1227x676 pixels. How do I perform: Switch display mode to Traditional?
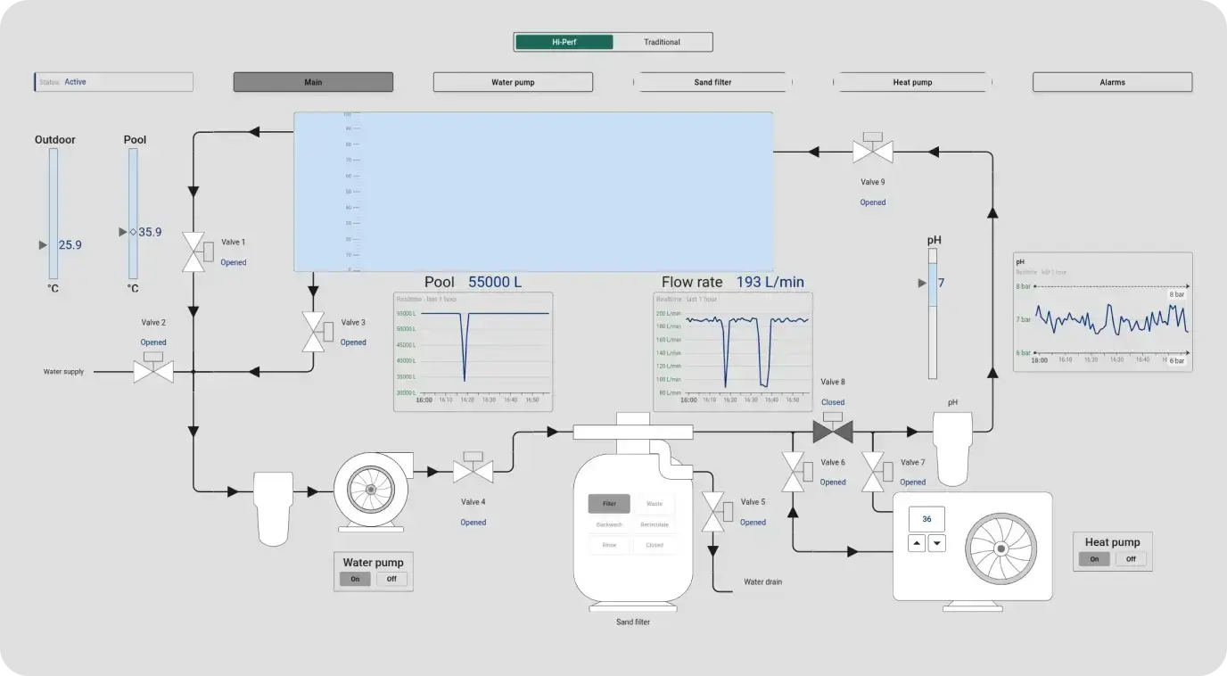pyautogui.click(x=662, y=42)
